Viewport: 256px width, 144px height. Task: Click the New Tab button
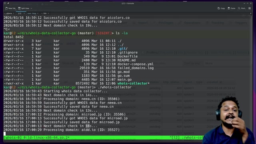[10, 8]
